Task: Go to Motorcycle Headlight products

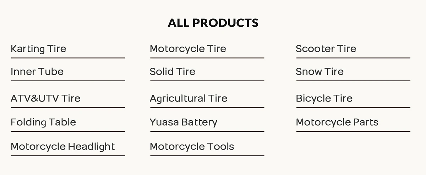Action: point(62,147)
